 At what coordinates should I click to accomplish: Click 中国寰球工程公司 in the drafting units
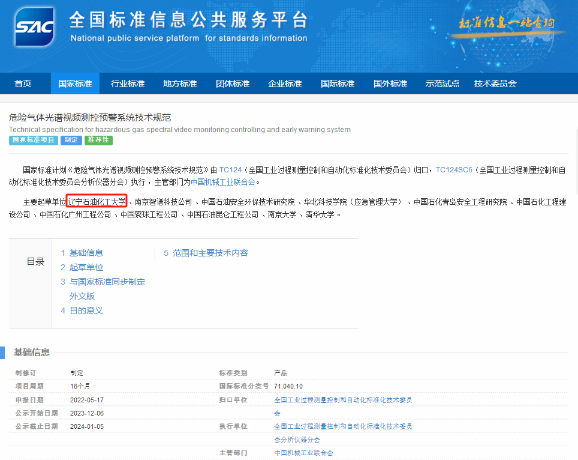click(x=149, y=214)
